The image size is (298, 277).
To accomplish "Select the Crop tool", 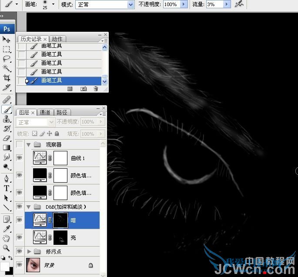I will click(6, 78).
